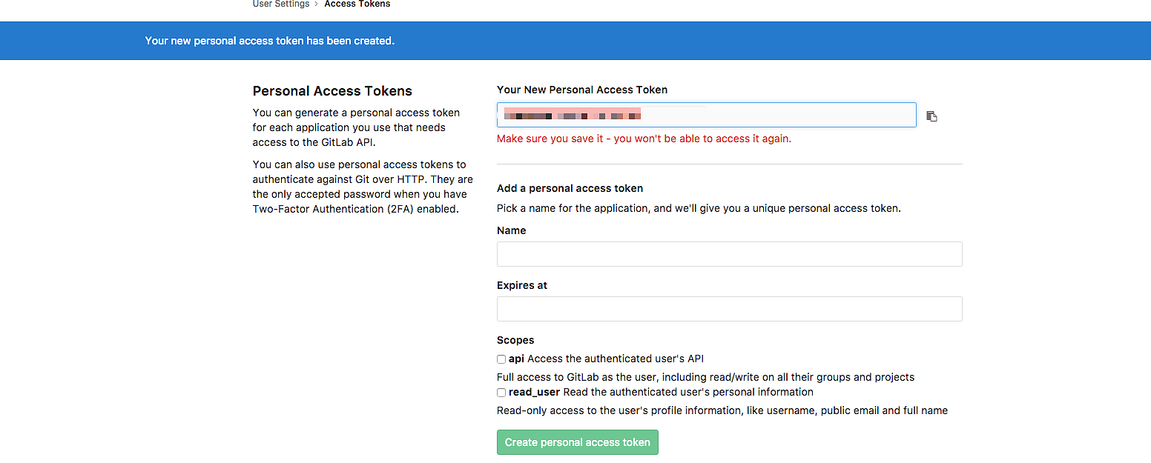Click the 'Add a personal access token' heading

tap(570, 188)
